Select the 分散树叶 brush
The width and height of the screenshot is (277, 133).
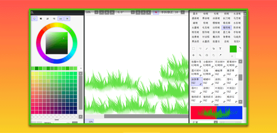208,64
